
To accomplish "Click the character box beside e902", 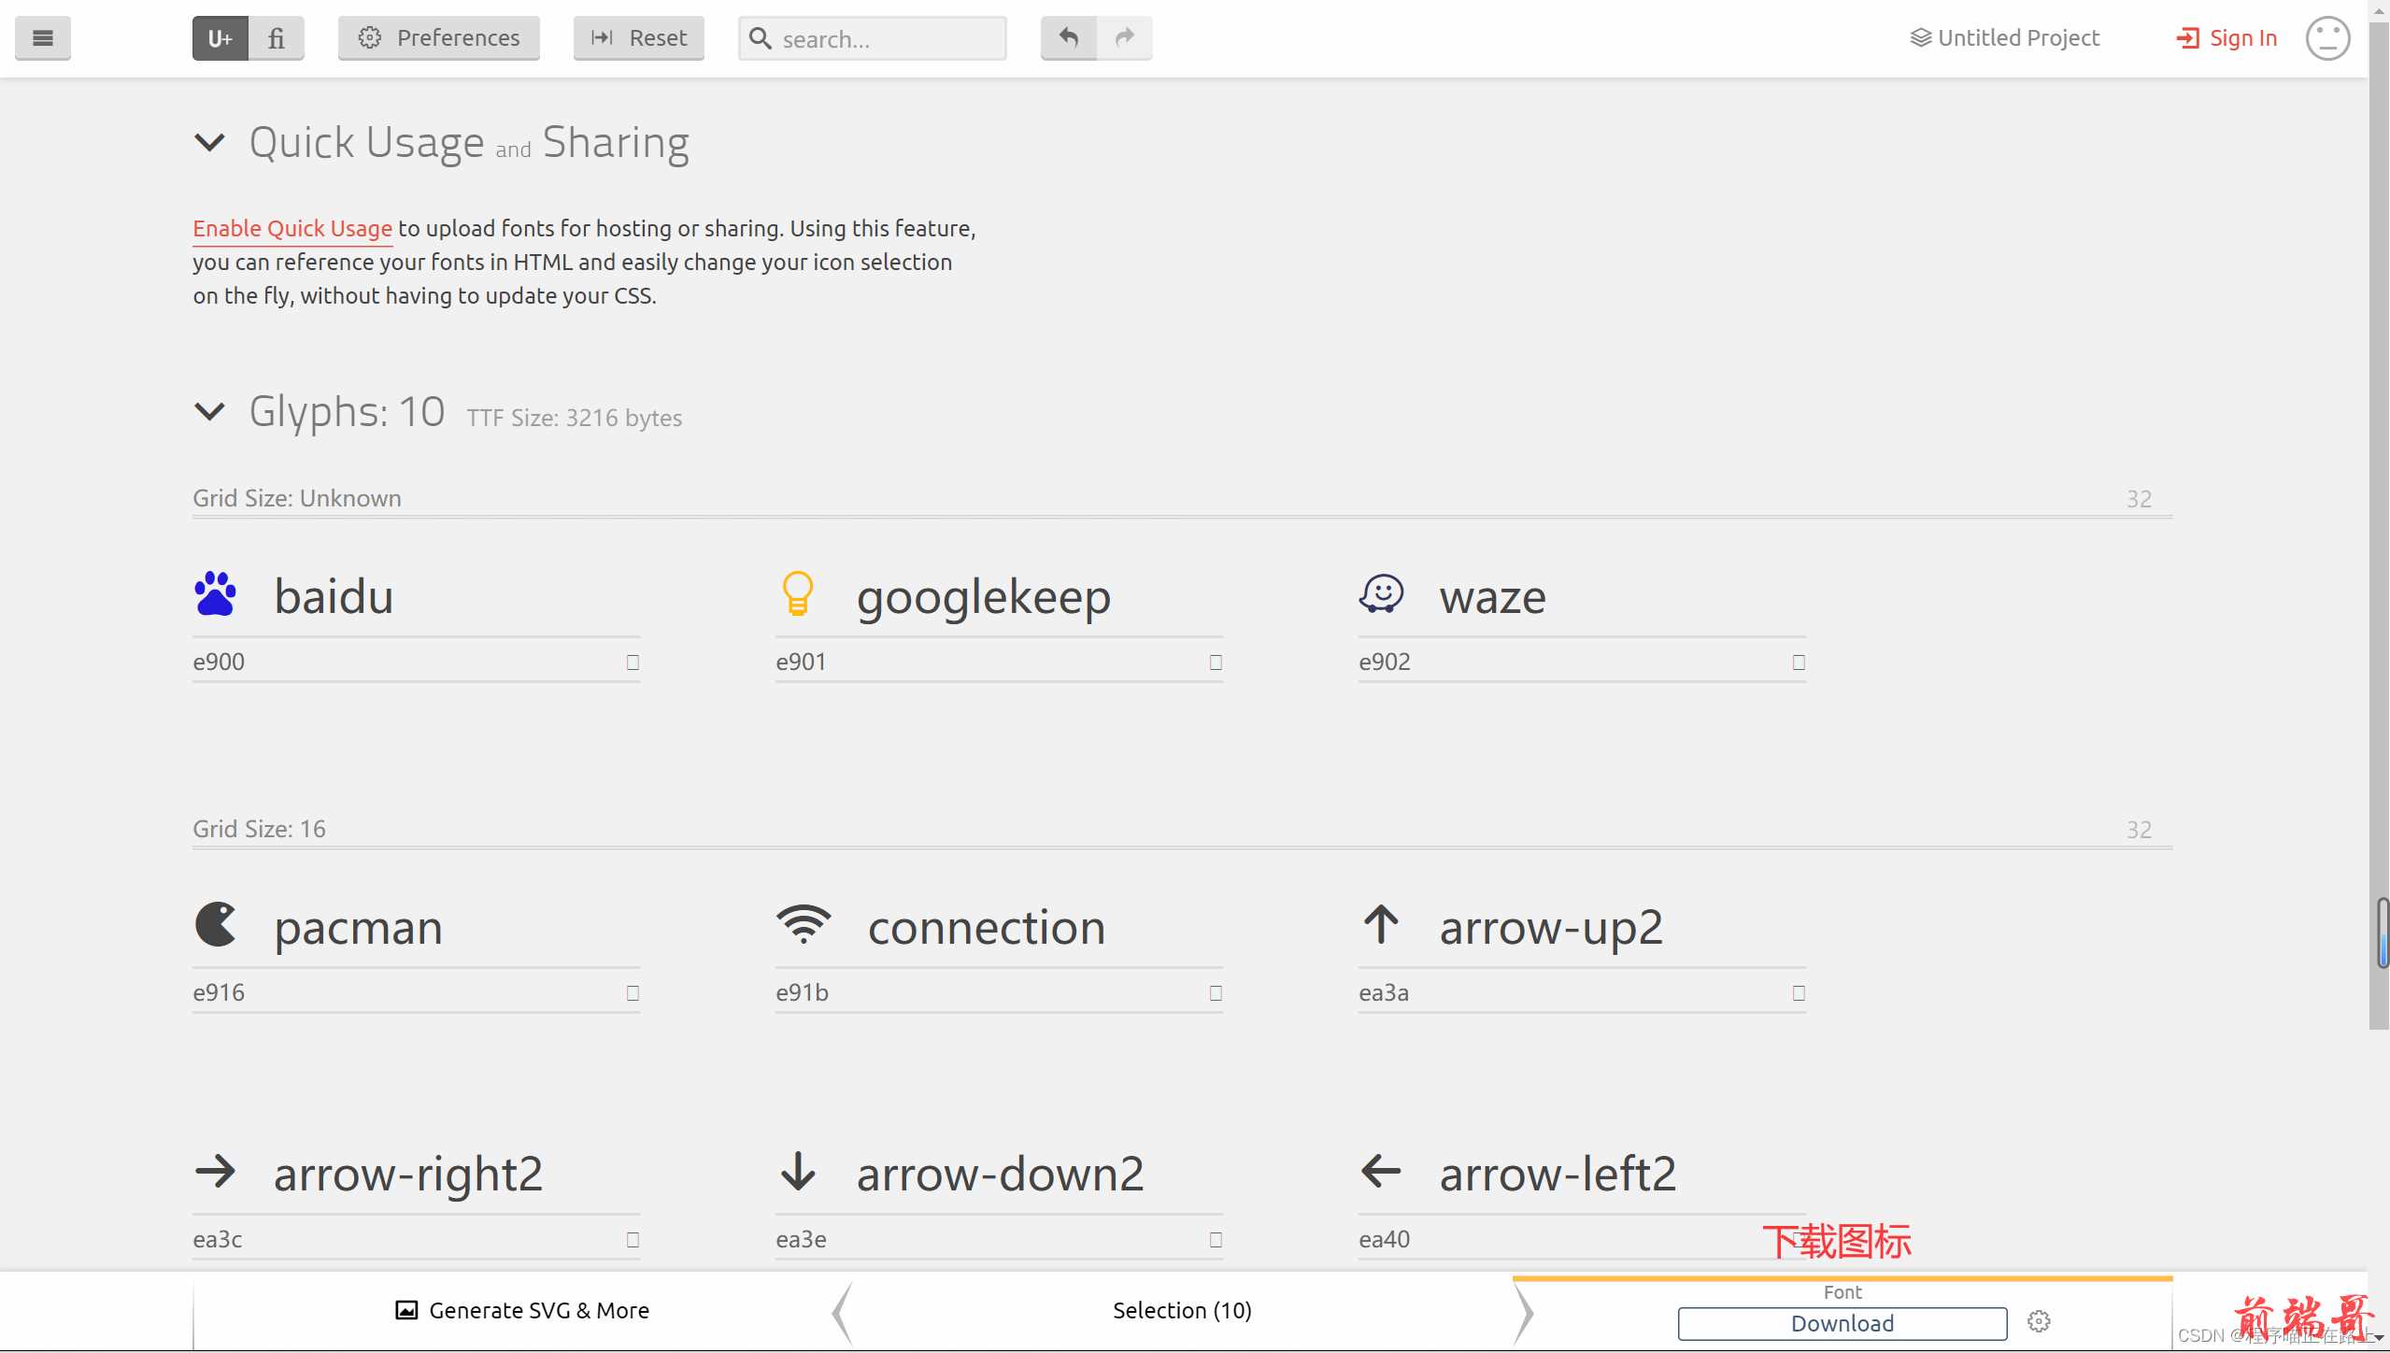I will point(1799,662).
